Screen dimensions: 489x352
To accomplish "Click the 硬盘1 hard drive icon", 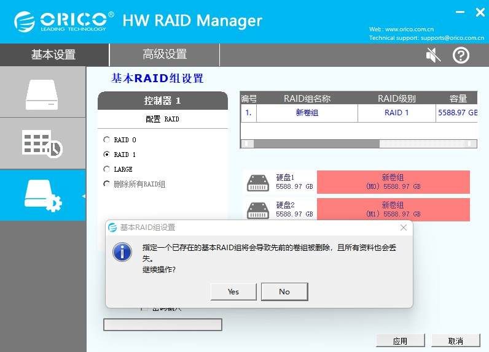I will click(258, 183).
